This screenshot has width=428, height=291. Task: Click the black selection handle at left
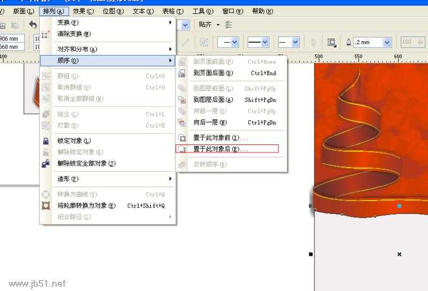[x=311, y=254]
